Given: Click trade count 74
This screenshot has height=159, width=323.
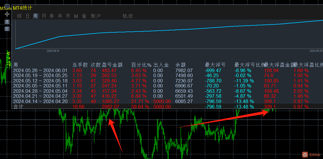Looking at the screenshot, I should [x=93, y=71].
